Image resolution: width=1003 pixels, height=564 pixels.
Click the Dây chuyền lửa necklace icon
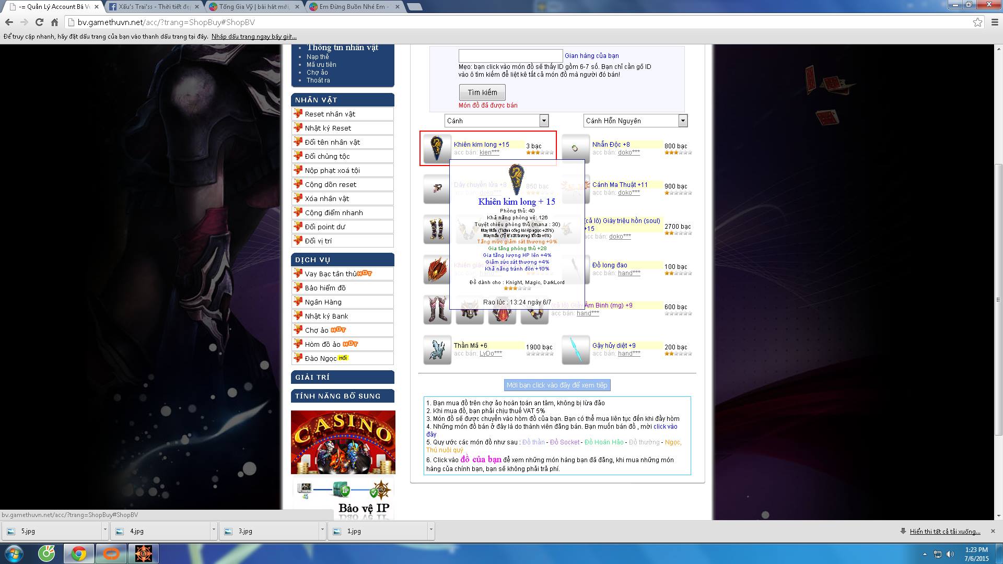click(x=437, y=189)
